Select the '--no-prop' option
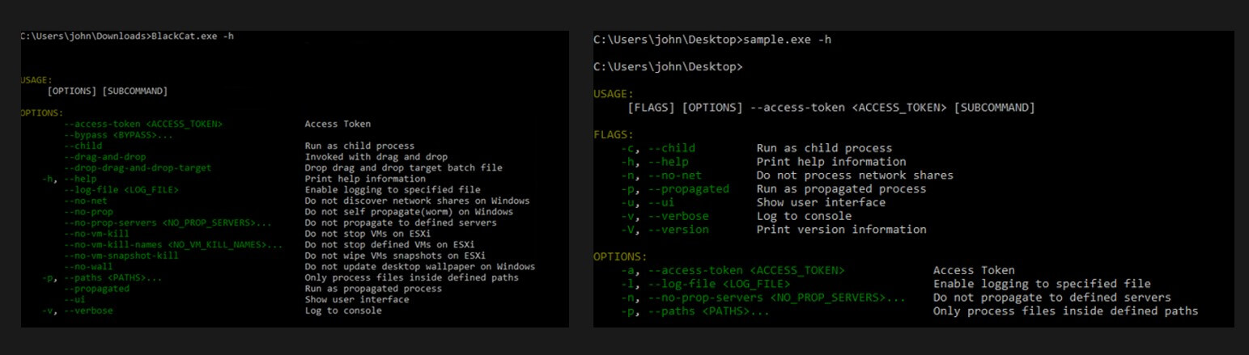 [88, 212]
